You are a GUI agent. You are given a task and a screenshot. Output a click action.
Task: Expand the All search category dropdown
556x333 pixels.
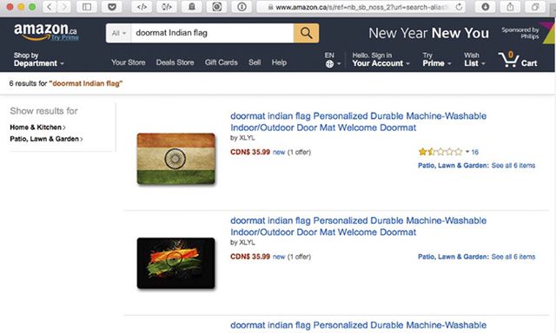coord(118,33)
